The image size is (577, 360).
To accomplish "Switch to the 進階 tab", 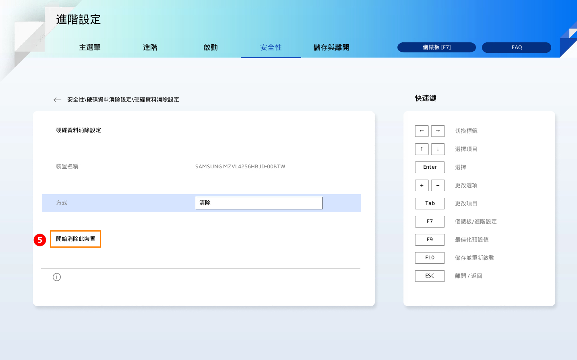I will point(150,48).
